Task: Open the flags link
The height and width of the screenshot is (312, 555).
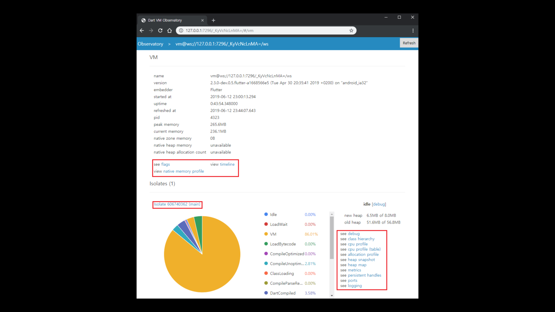Action: [x=165, y=164]
